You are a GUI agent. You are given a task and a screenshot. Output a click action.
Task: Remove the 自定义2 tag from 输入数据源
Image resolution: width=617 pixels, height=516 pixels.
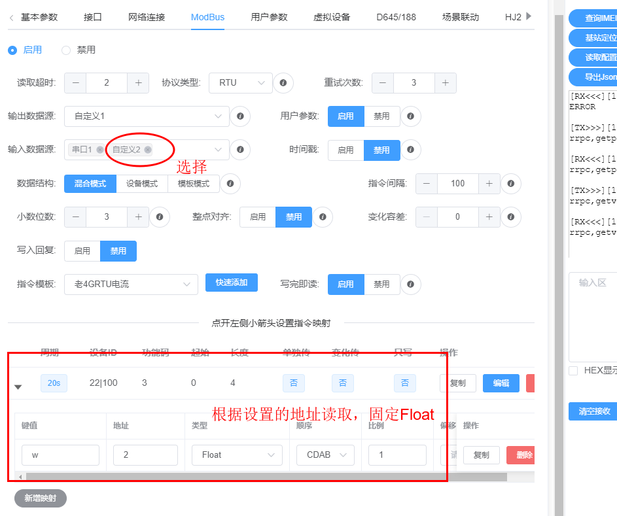coord(148,150)
